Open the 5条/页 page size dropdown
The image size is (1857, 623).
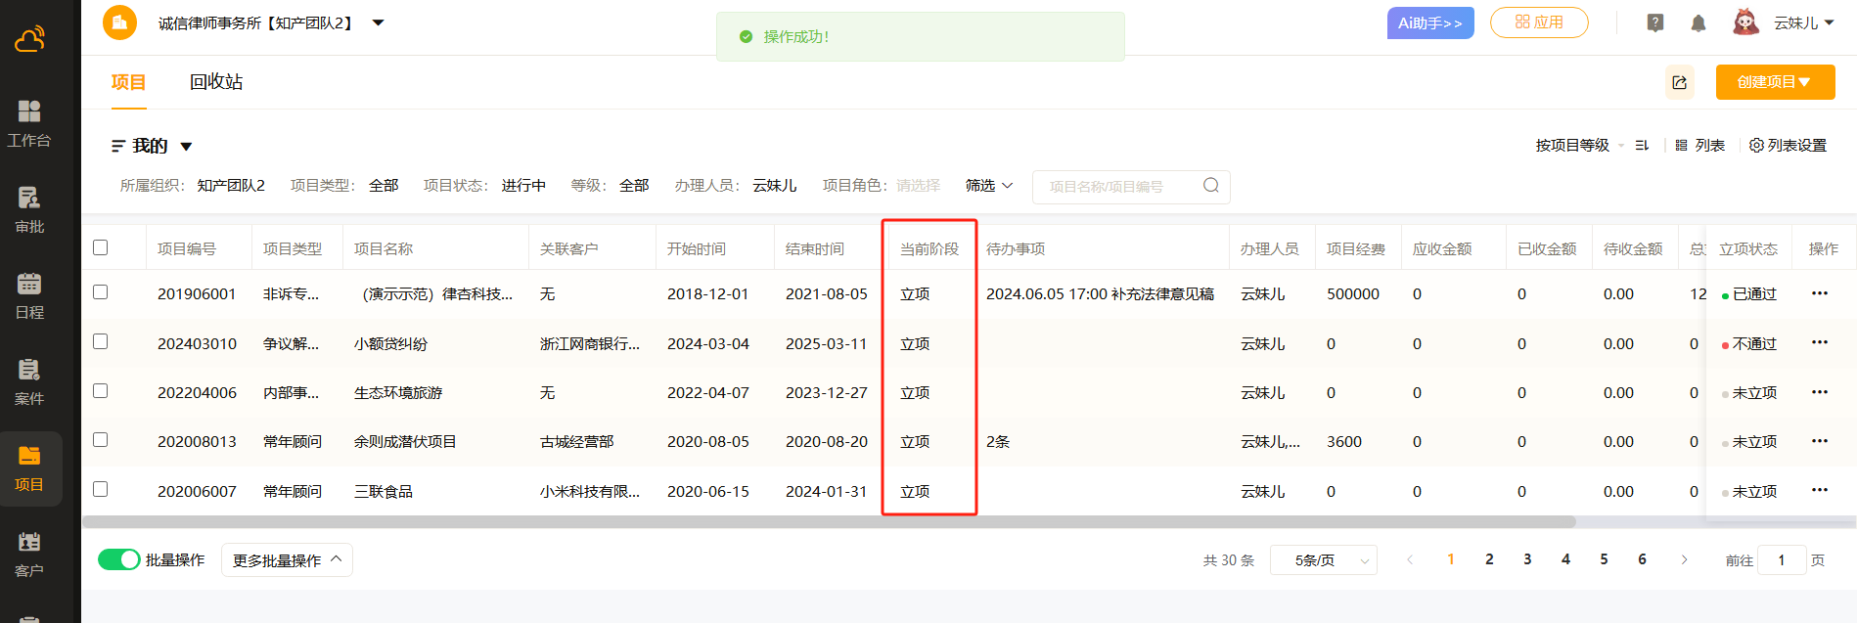1323,560
